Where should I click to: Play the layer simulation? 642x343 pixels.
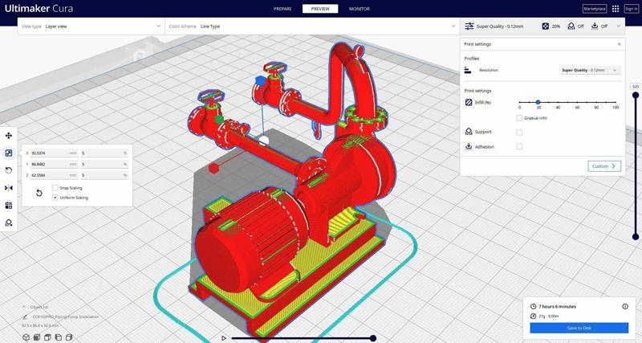tap(224, 338)
